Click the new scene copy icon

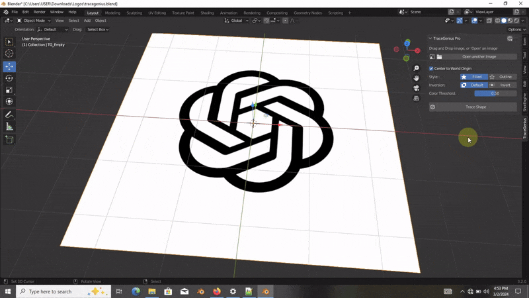pos(451,12)
